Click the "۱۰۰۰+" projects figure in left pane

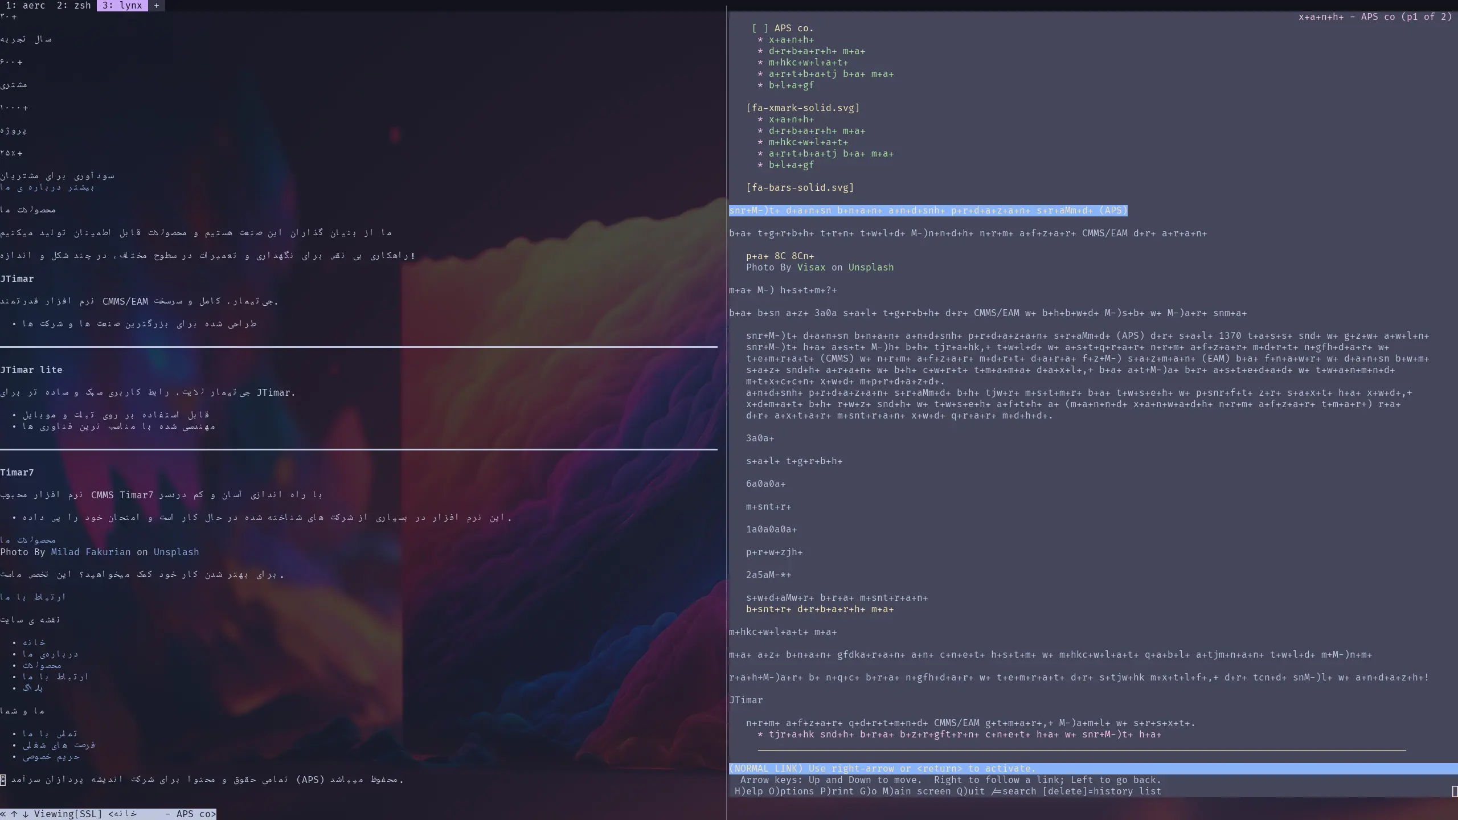14,108
